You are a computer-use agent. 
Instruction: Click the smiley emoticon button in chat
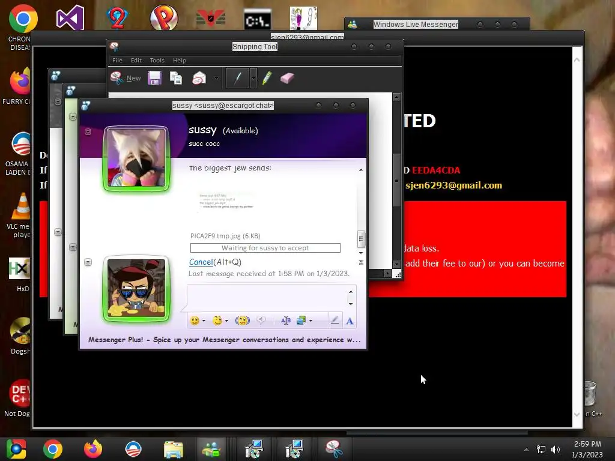(x=195, y=321)
